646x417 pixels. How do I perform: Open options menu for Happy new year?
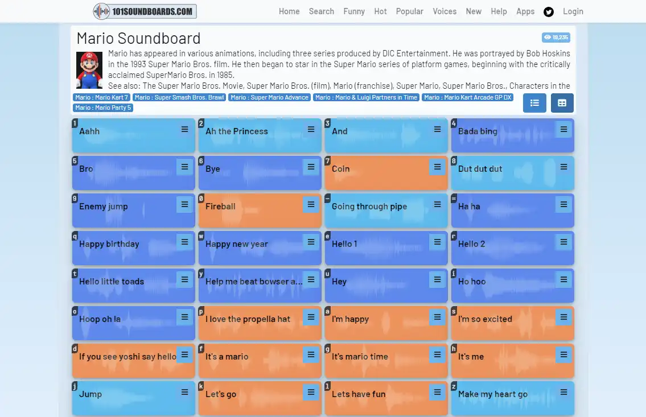(311, 242)
